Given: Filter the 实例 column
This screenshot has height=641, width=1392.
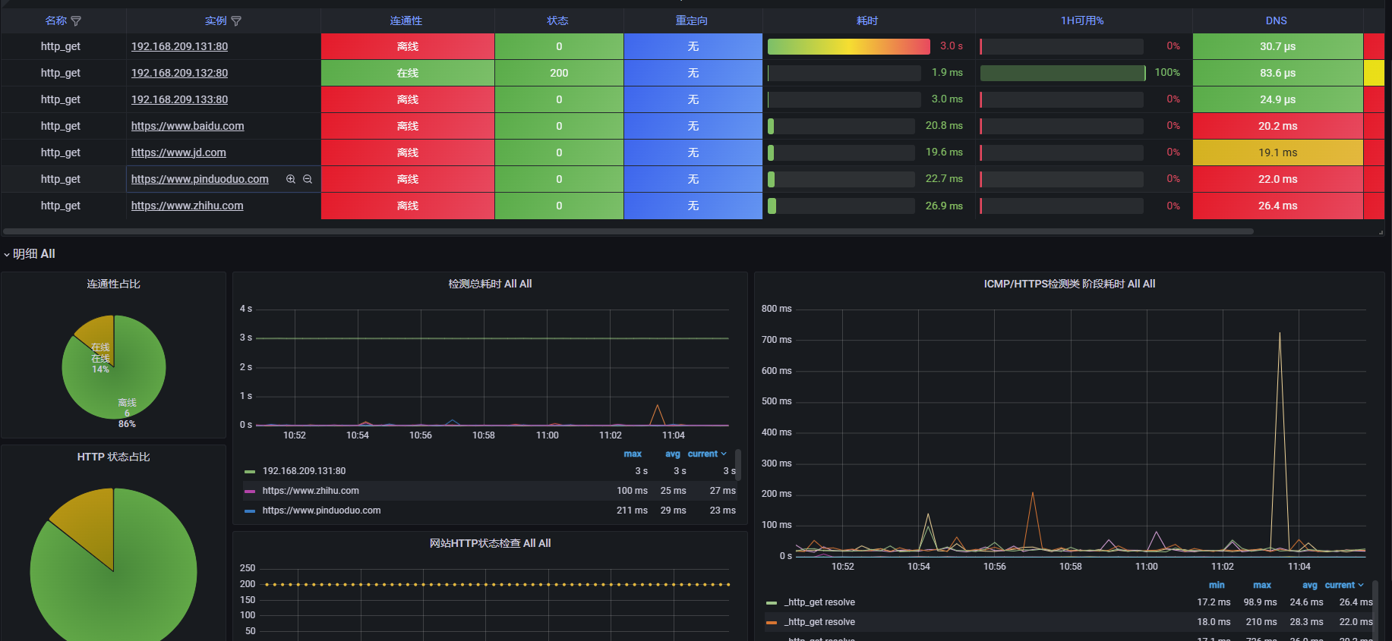Looking at the screenshot, I should click(x=236, y=21).
